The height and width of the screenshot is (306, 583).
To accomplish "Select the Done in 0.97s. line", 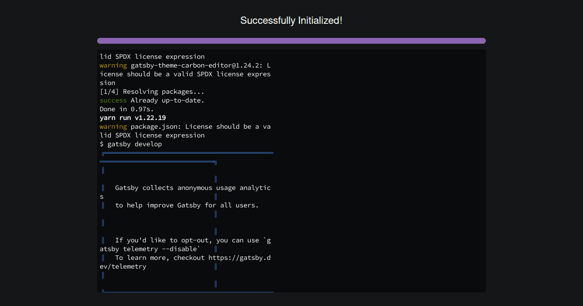I will pos(126,109).
